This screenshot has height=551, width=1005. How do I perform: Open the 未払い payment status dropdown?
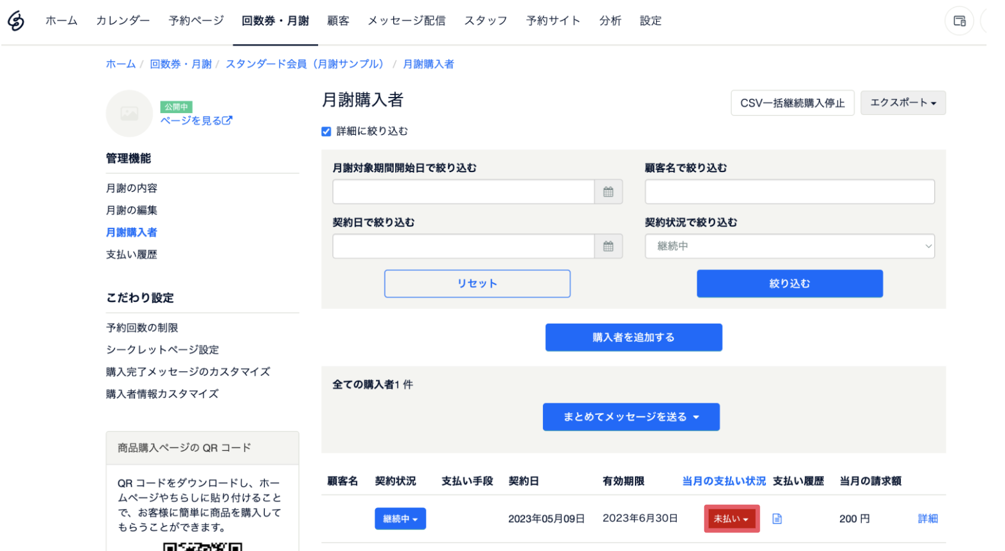pos(731,519)
